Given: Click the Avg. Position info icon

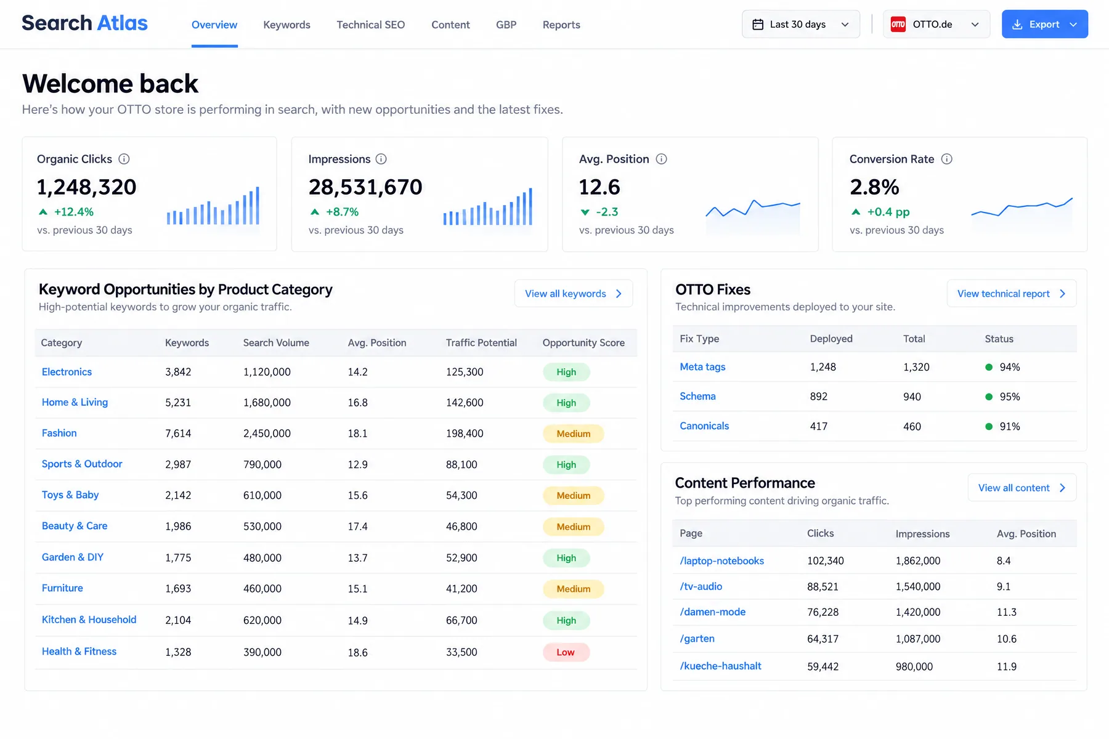Looking at the screenshot, I should pyautogui.click(x=661, y=159).
